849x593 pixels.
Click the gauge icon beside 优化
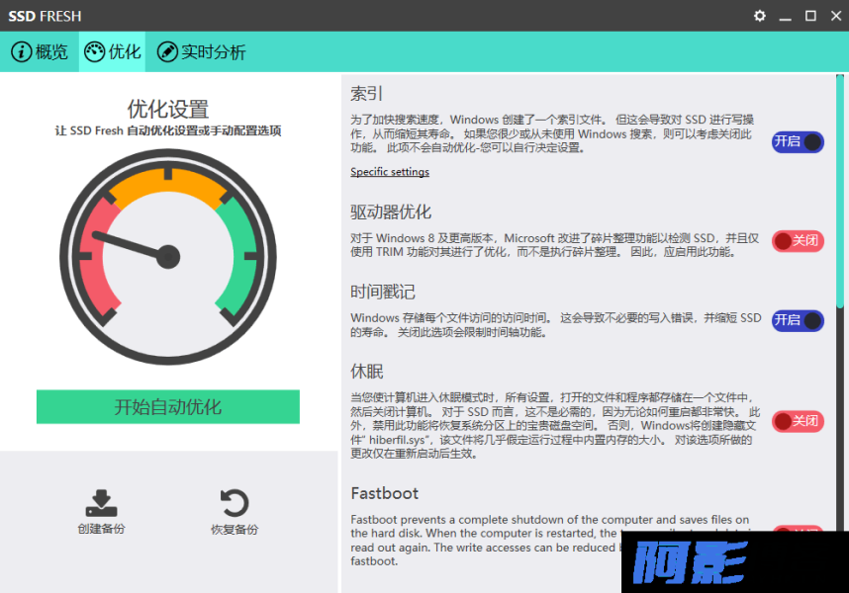(x=95, y=52)
